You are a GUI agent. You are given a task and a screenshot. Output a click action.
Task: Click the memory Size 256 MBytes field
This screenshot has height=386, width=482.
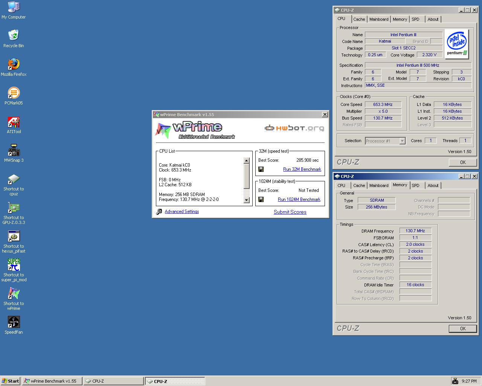click(377, 207)
